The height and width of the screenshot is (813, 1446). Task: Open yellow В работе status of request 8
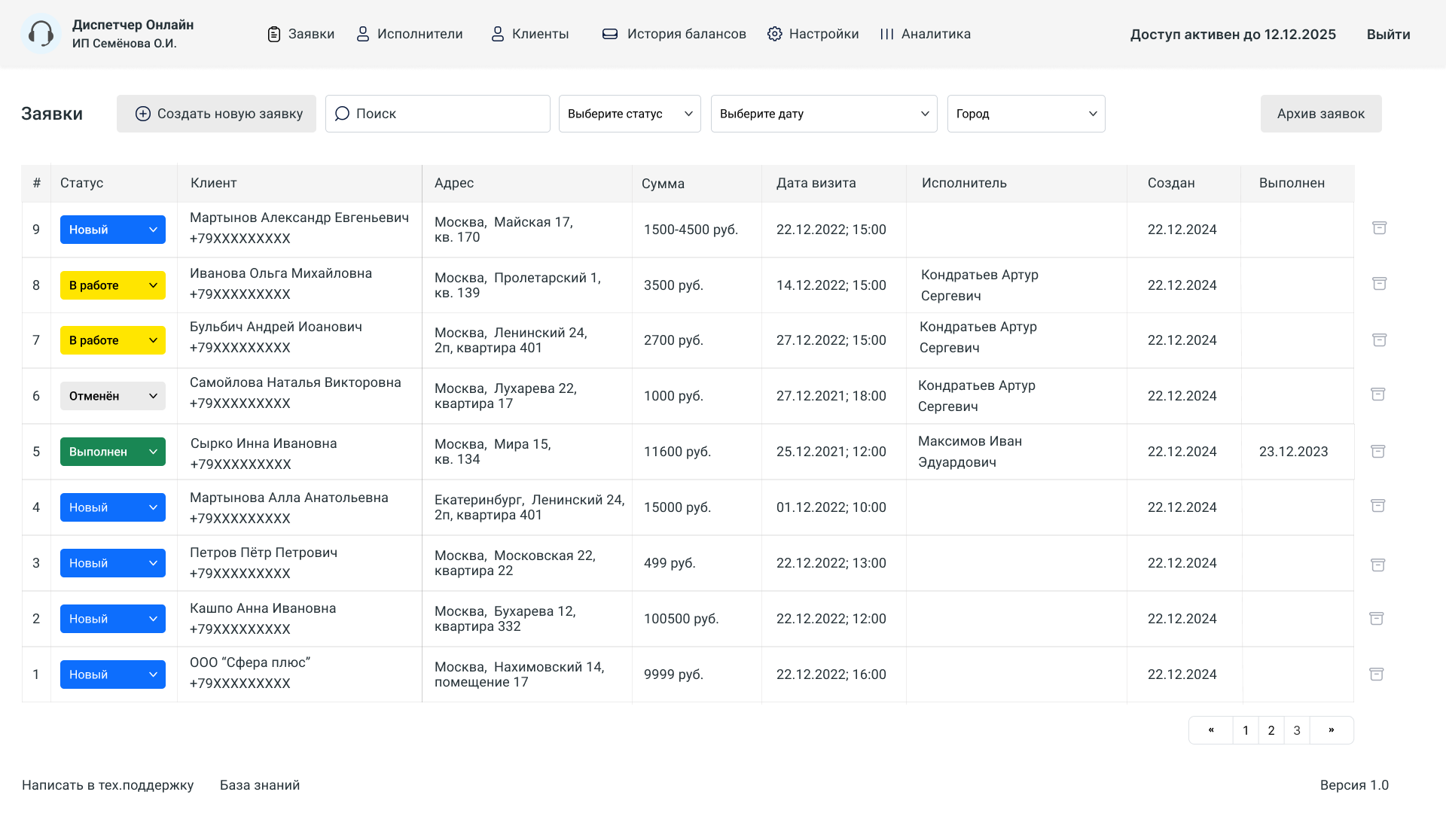pos(113,285)
